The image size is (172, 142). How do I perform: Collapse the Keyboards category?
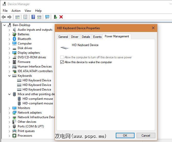point(9,76)
